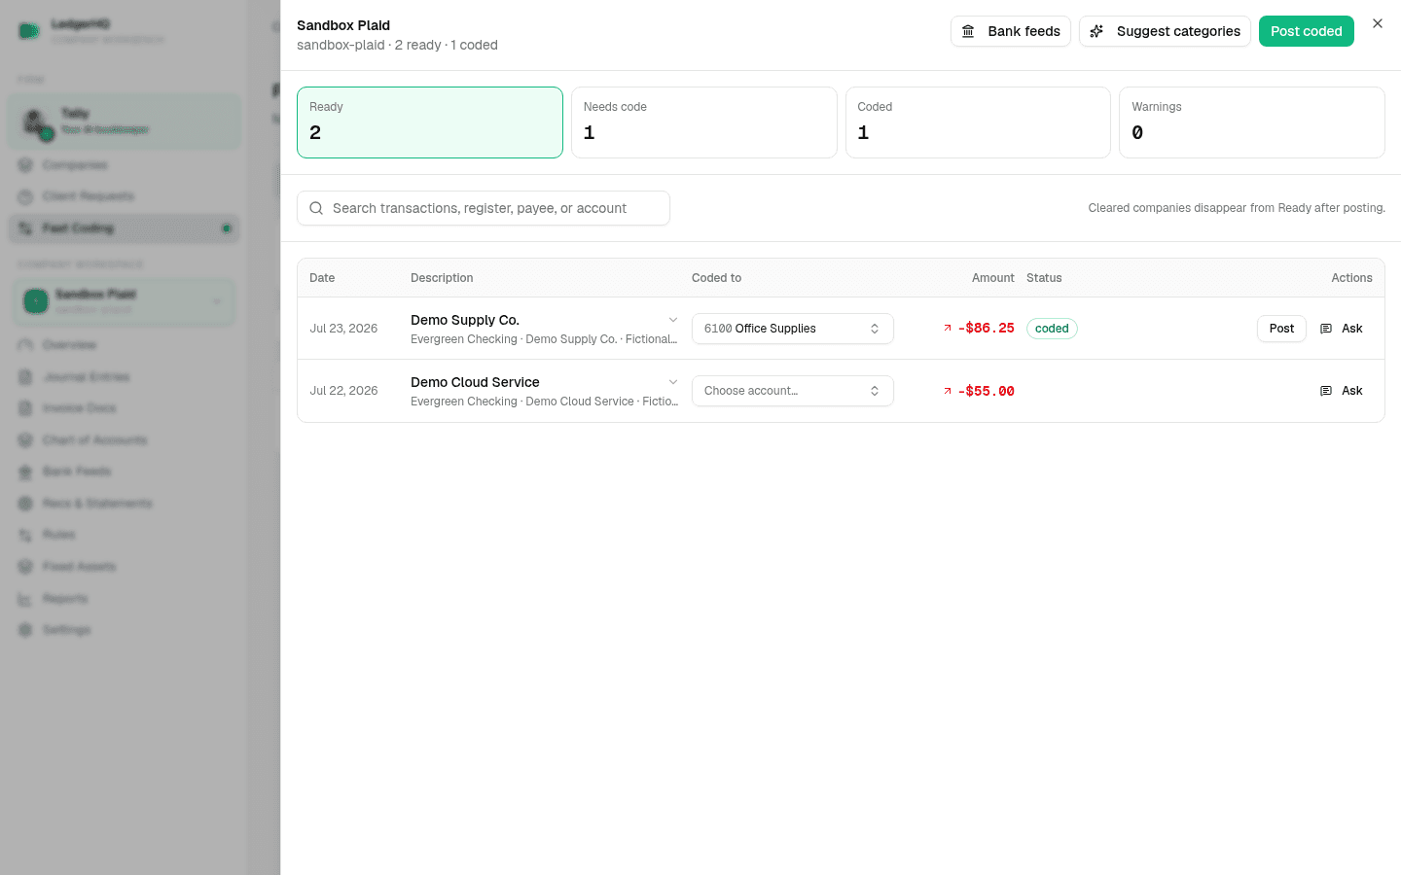Click the Jul 23, 2026 date cell

tap(343, 329)
